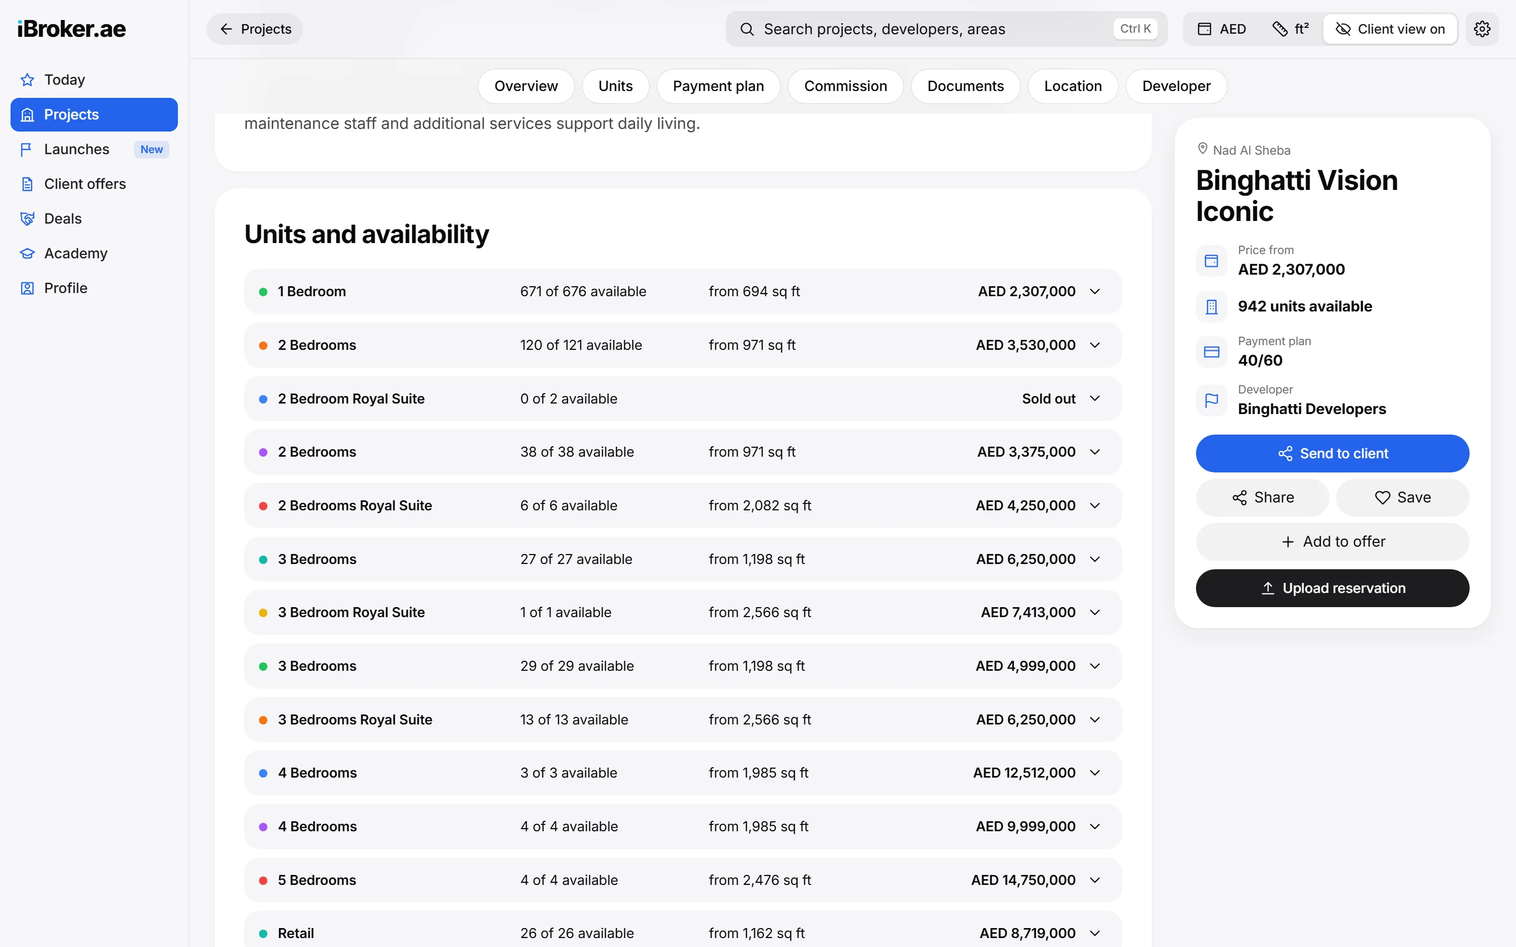Image resolution: width=1516 pixels, height=947 pixels.
Task: Open the Units tab
Action: point(615,86)
